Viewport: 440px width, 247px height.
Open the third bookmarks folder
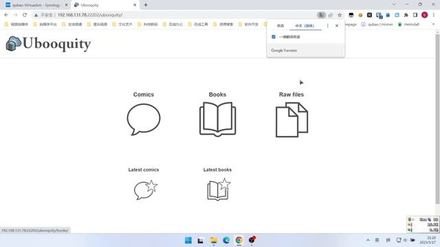(72, 25)
